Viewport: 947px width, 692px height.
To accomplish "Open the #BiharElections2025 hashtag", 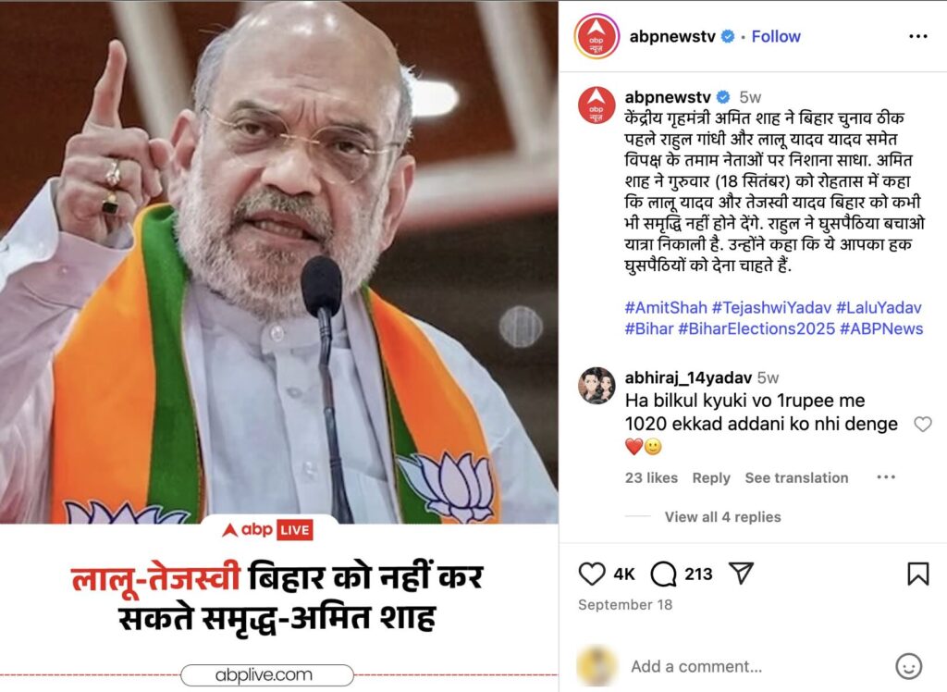I will (x=756, y=328).
